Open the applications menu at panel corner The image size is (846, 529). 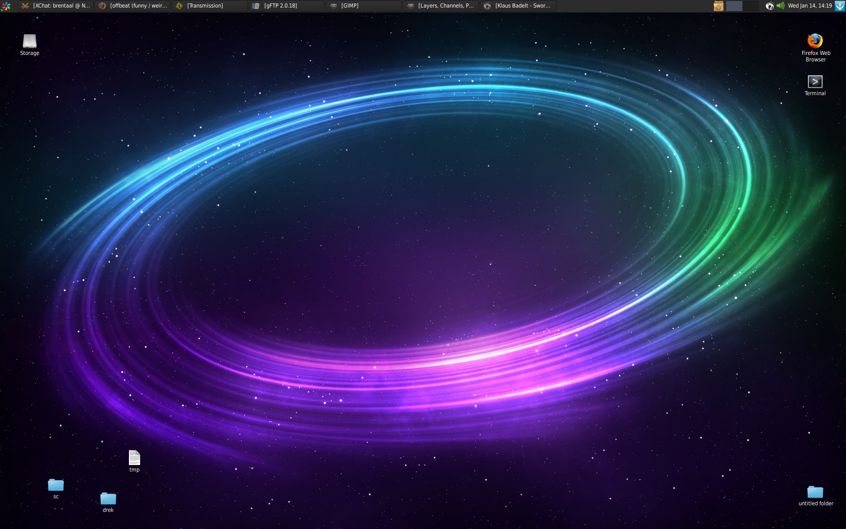click(6, 6)
